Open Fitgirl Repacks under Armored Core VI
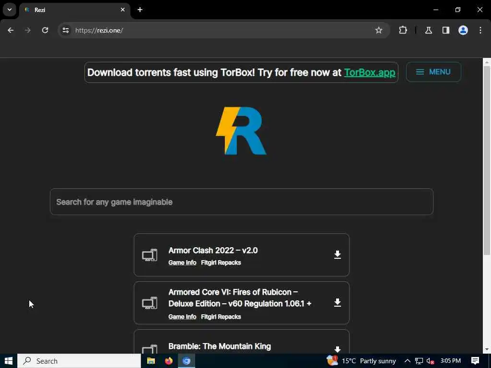Screen dimensions: 491x368 tap(221, 317)
